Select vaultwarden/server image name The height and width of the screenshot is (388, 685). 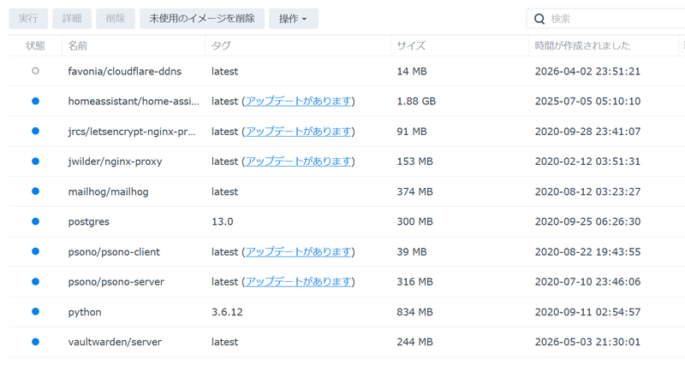point(115,342)
